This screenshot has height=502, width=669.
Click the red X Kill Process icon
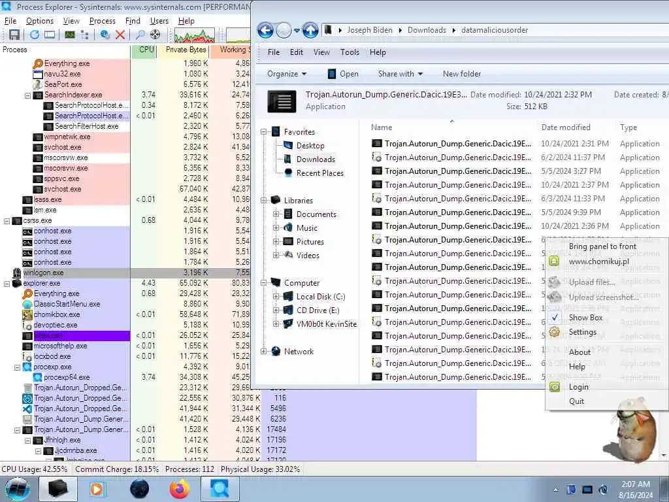pos(120,35)
